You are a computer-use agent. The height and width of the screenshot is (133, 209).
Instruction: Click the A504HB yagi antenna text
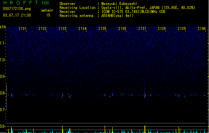point(117,16)
